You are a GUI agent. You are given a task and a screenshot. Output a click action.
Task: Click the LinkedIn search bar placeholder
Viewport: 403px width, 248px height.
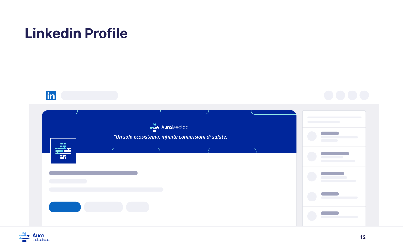click(89, 95)
